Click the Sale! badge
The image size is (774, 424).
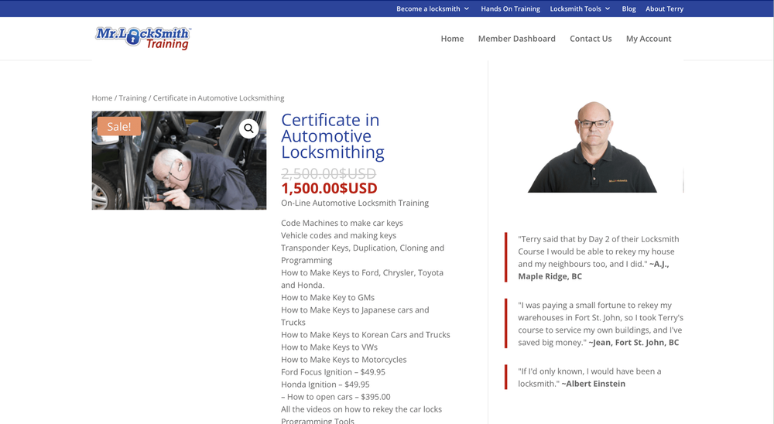(119, 126)
